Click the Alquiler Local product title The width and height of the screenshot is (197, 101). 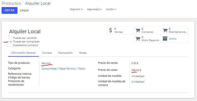[x=25, y=31]
